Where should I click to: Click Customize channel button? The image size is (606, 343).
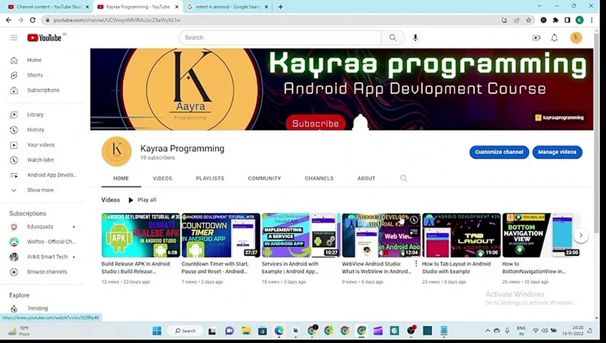(499, 152)
